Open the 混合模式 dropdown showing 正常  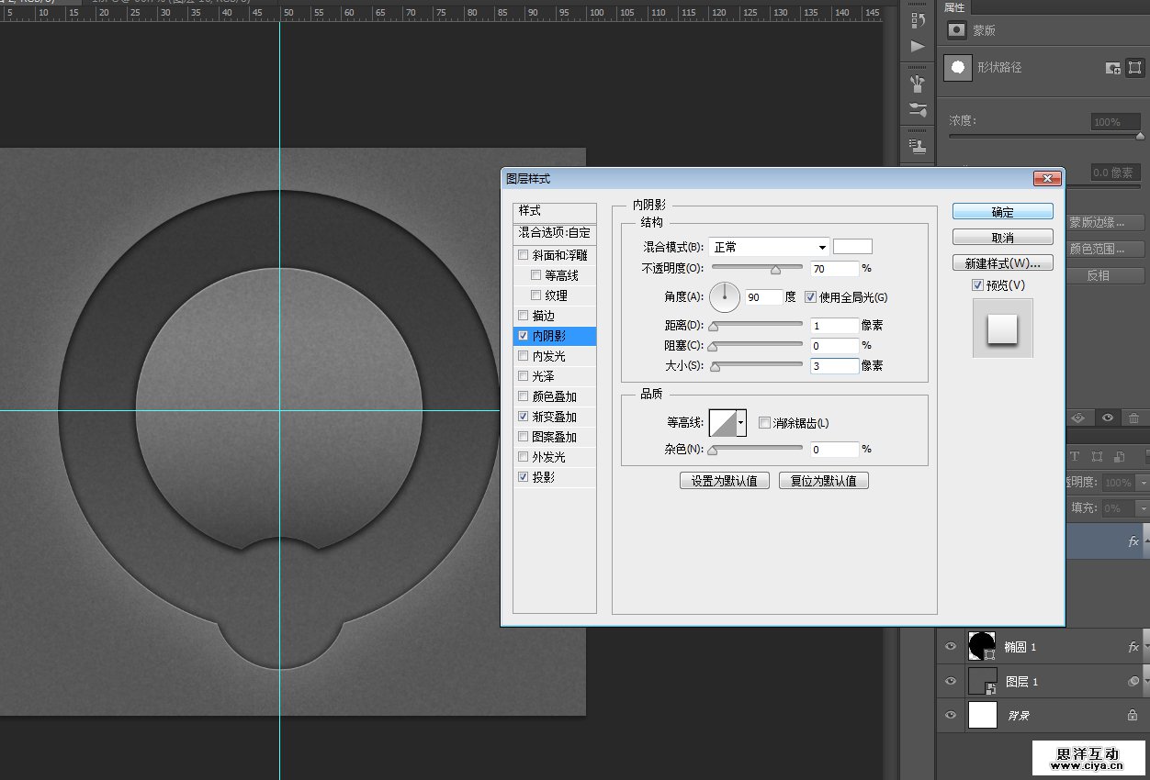pos(768,247)
